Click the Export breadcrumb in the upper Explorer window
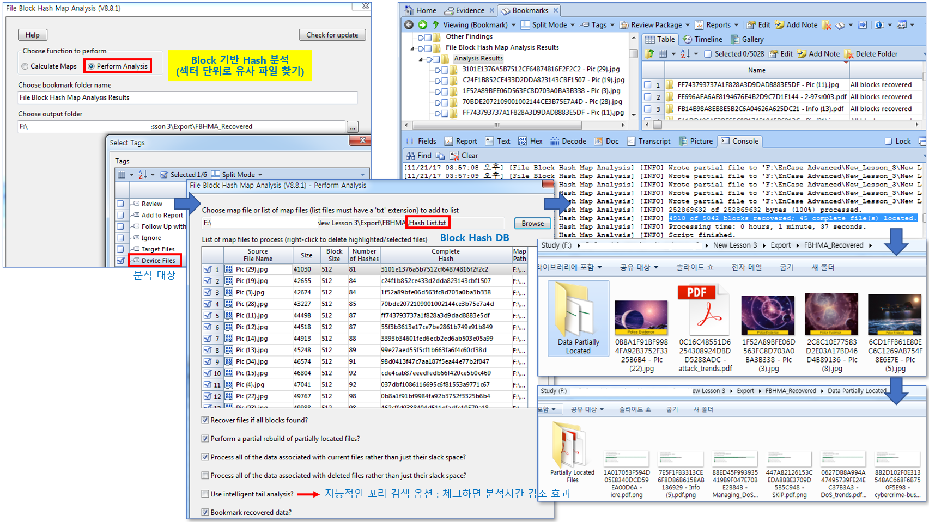 coord(780,245)
